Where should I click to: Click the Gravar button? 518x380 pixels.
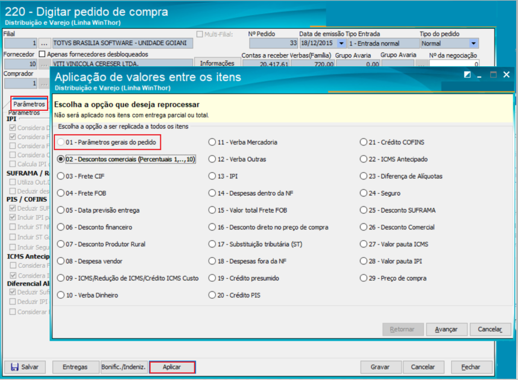tap(381, 367)
